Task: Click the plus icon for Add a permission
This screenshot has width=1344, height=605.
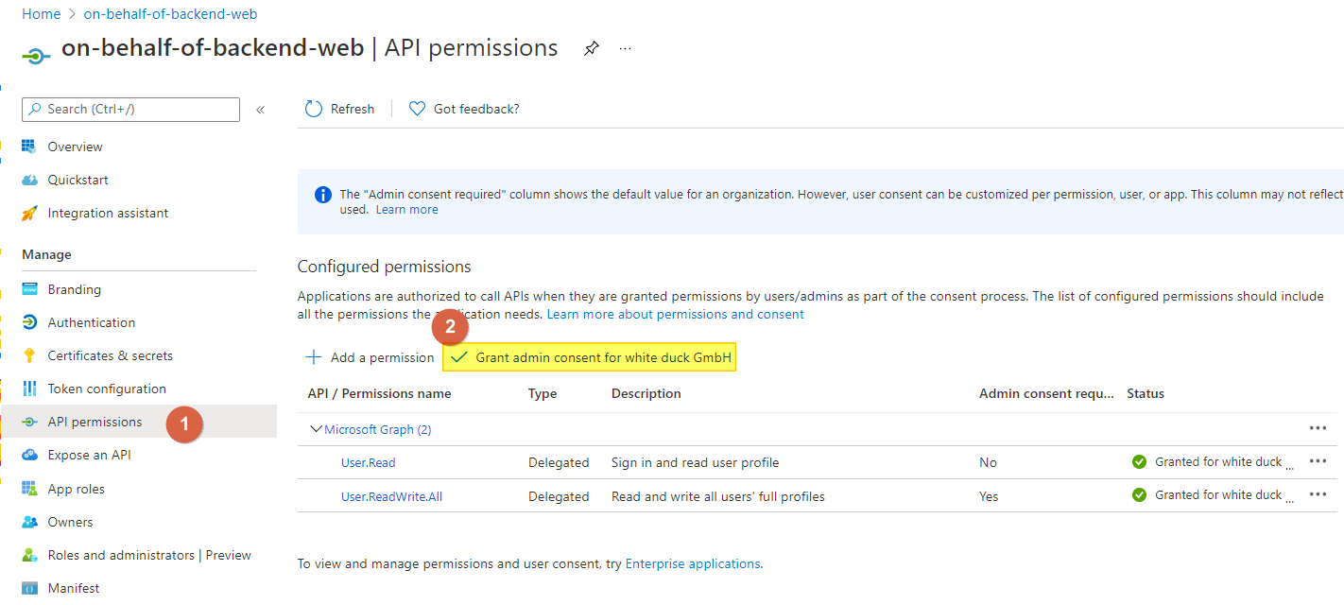Action: point(314,357)
